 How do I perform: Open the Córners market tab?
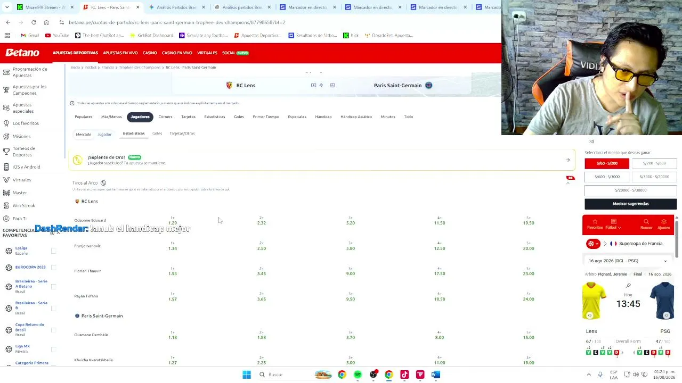tap(165, 116)
